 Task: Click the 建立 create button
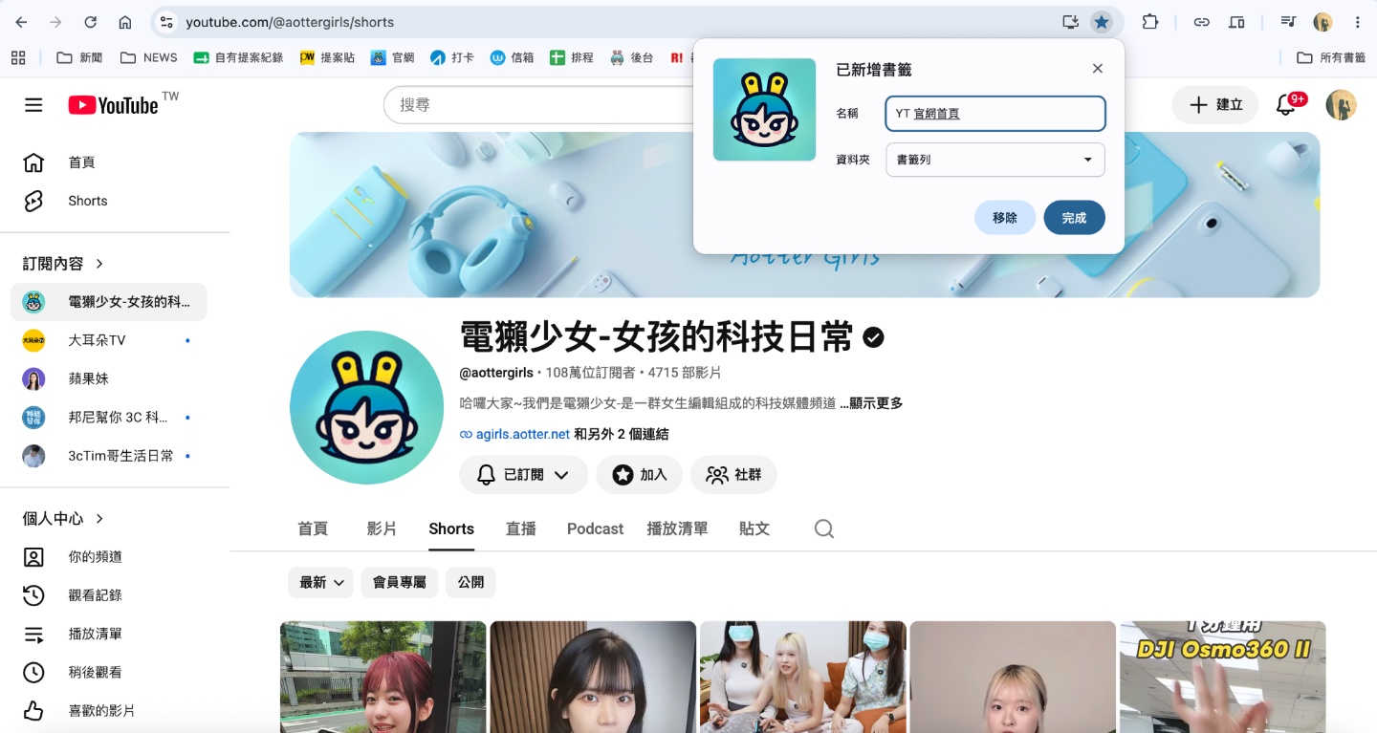(1215, 105)
